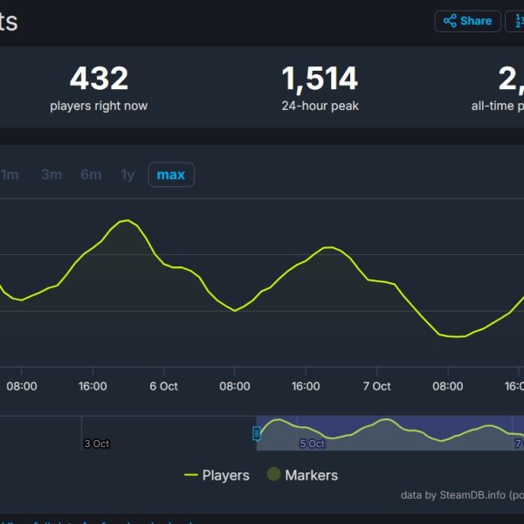The image size is (524, 524).
Task: Toggle the Markers series in legend
Action: [x=302, y=475]
